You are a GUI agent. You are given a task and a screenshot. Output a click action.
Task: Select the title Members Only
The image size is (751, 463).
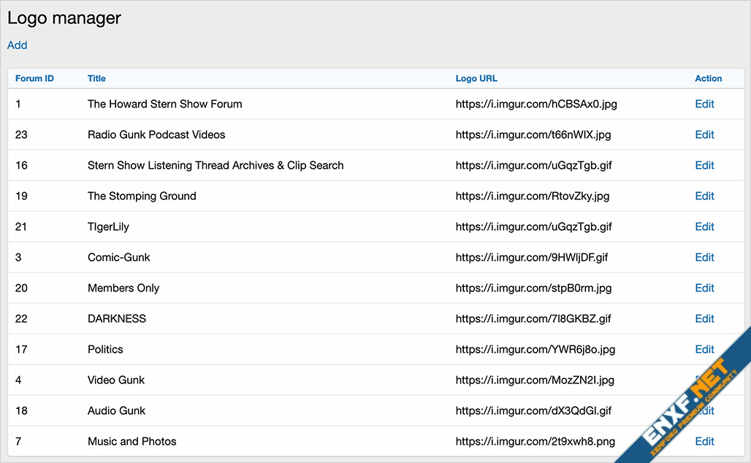123,288
